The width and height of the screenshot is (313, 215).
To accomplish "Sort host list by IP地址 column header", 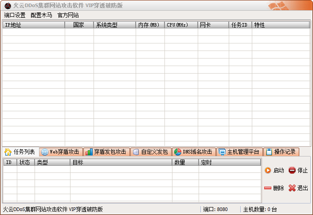I will (x=34, y=25).
